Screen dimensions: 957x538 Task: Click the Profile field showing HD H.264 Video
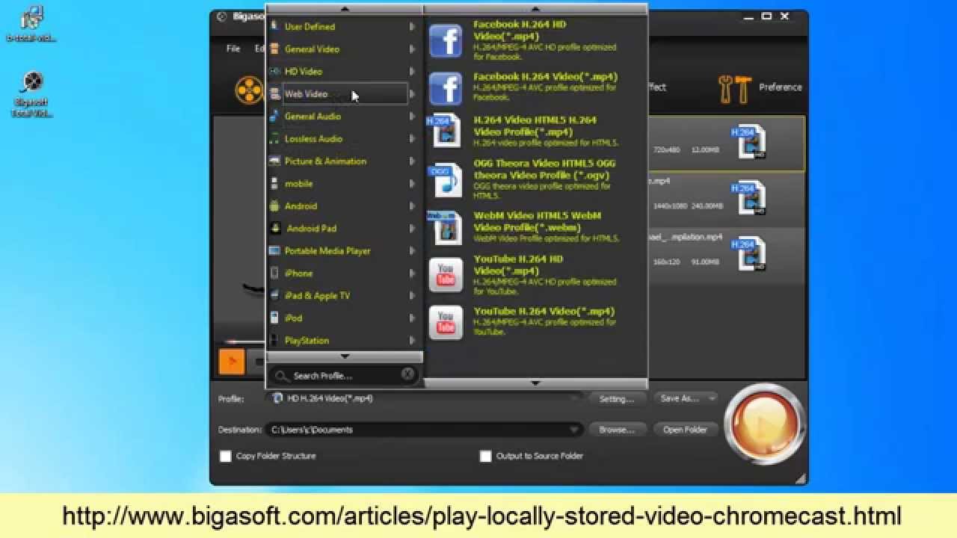pyautogui.click(x=423, y=398)
